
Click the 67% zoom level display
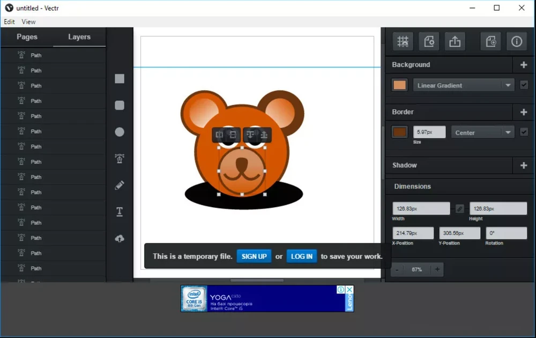(416, 269)
